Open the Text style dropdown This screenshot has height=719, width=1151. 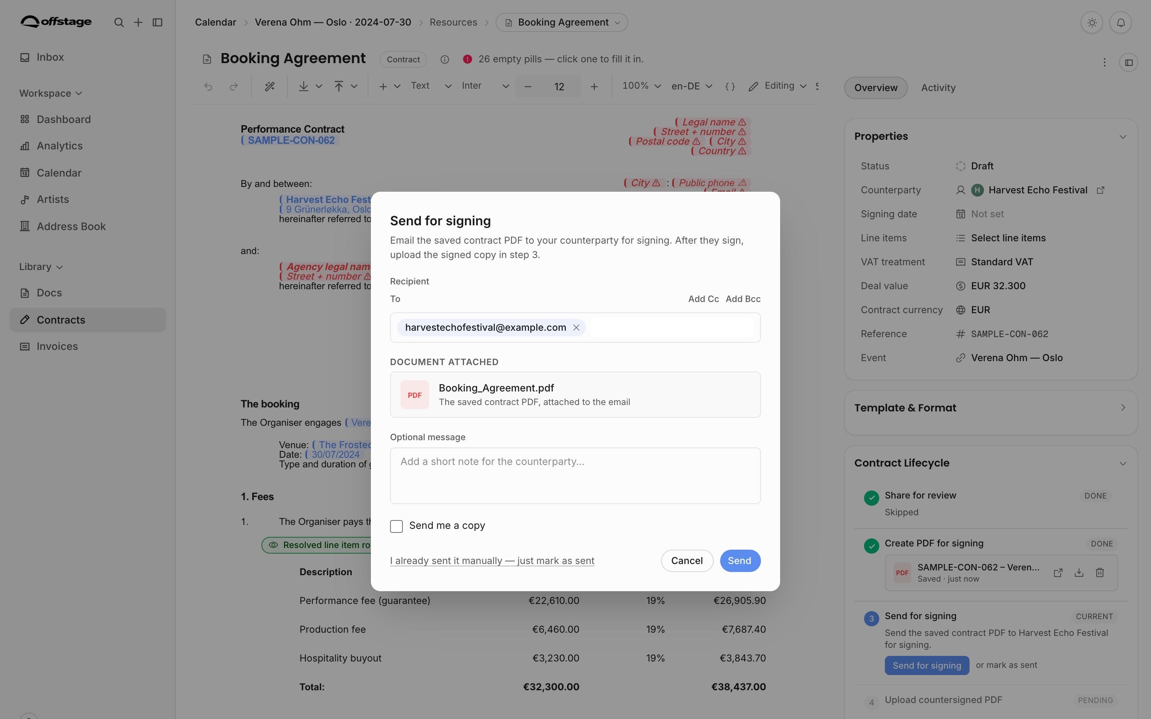coord(431,86)
